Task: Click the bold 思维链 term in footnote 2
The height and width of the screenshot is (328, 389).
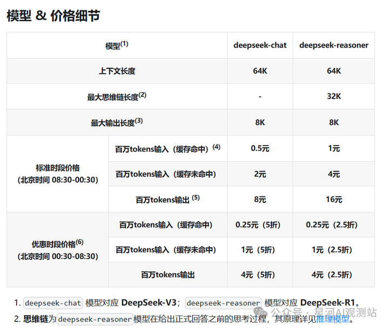Action: 36,319
